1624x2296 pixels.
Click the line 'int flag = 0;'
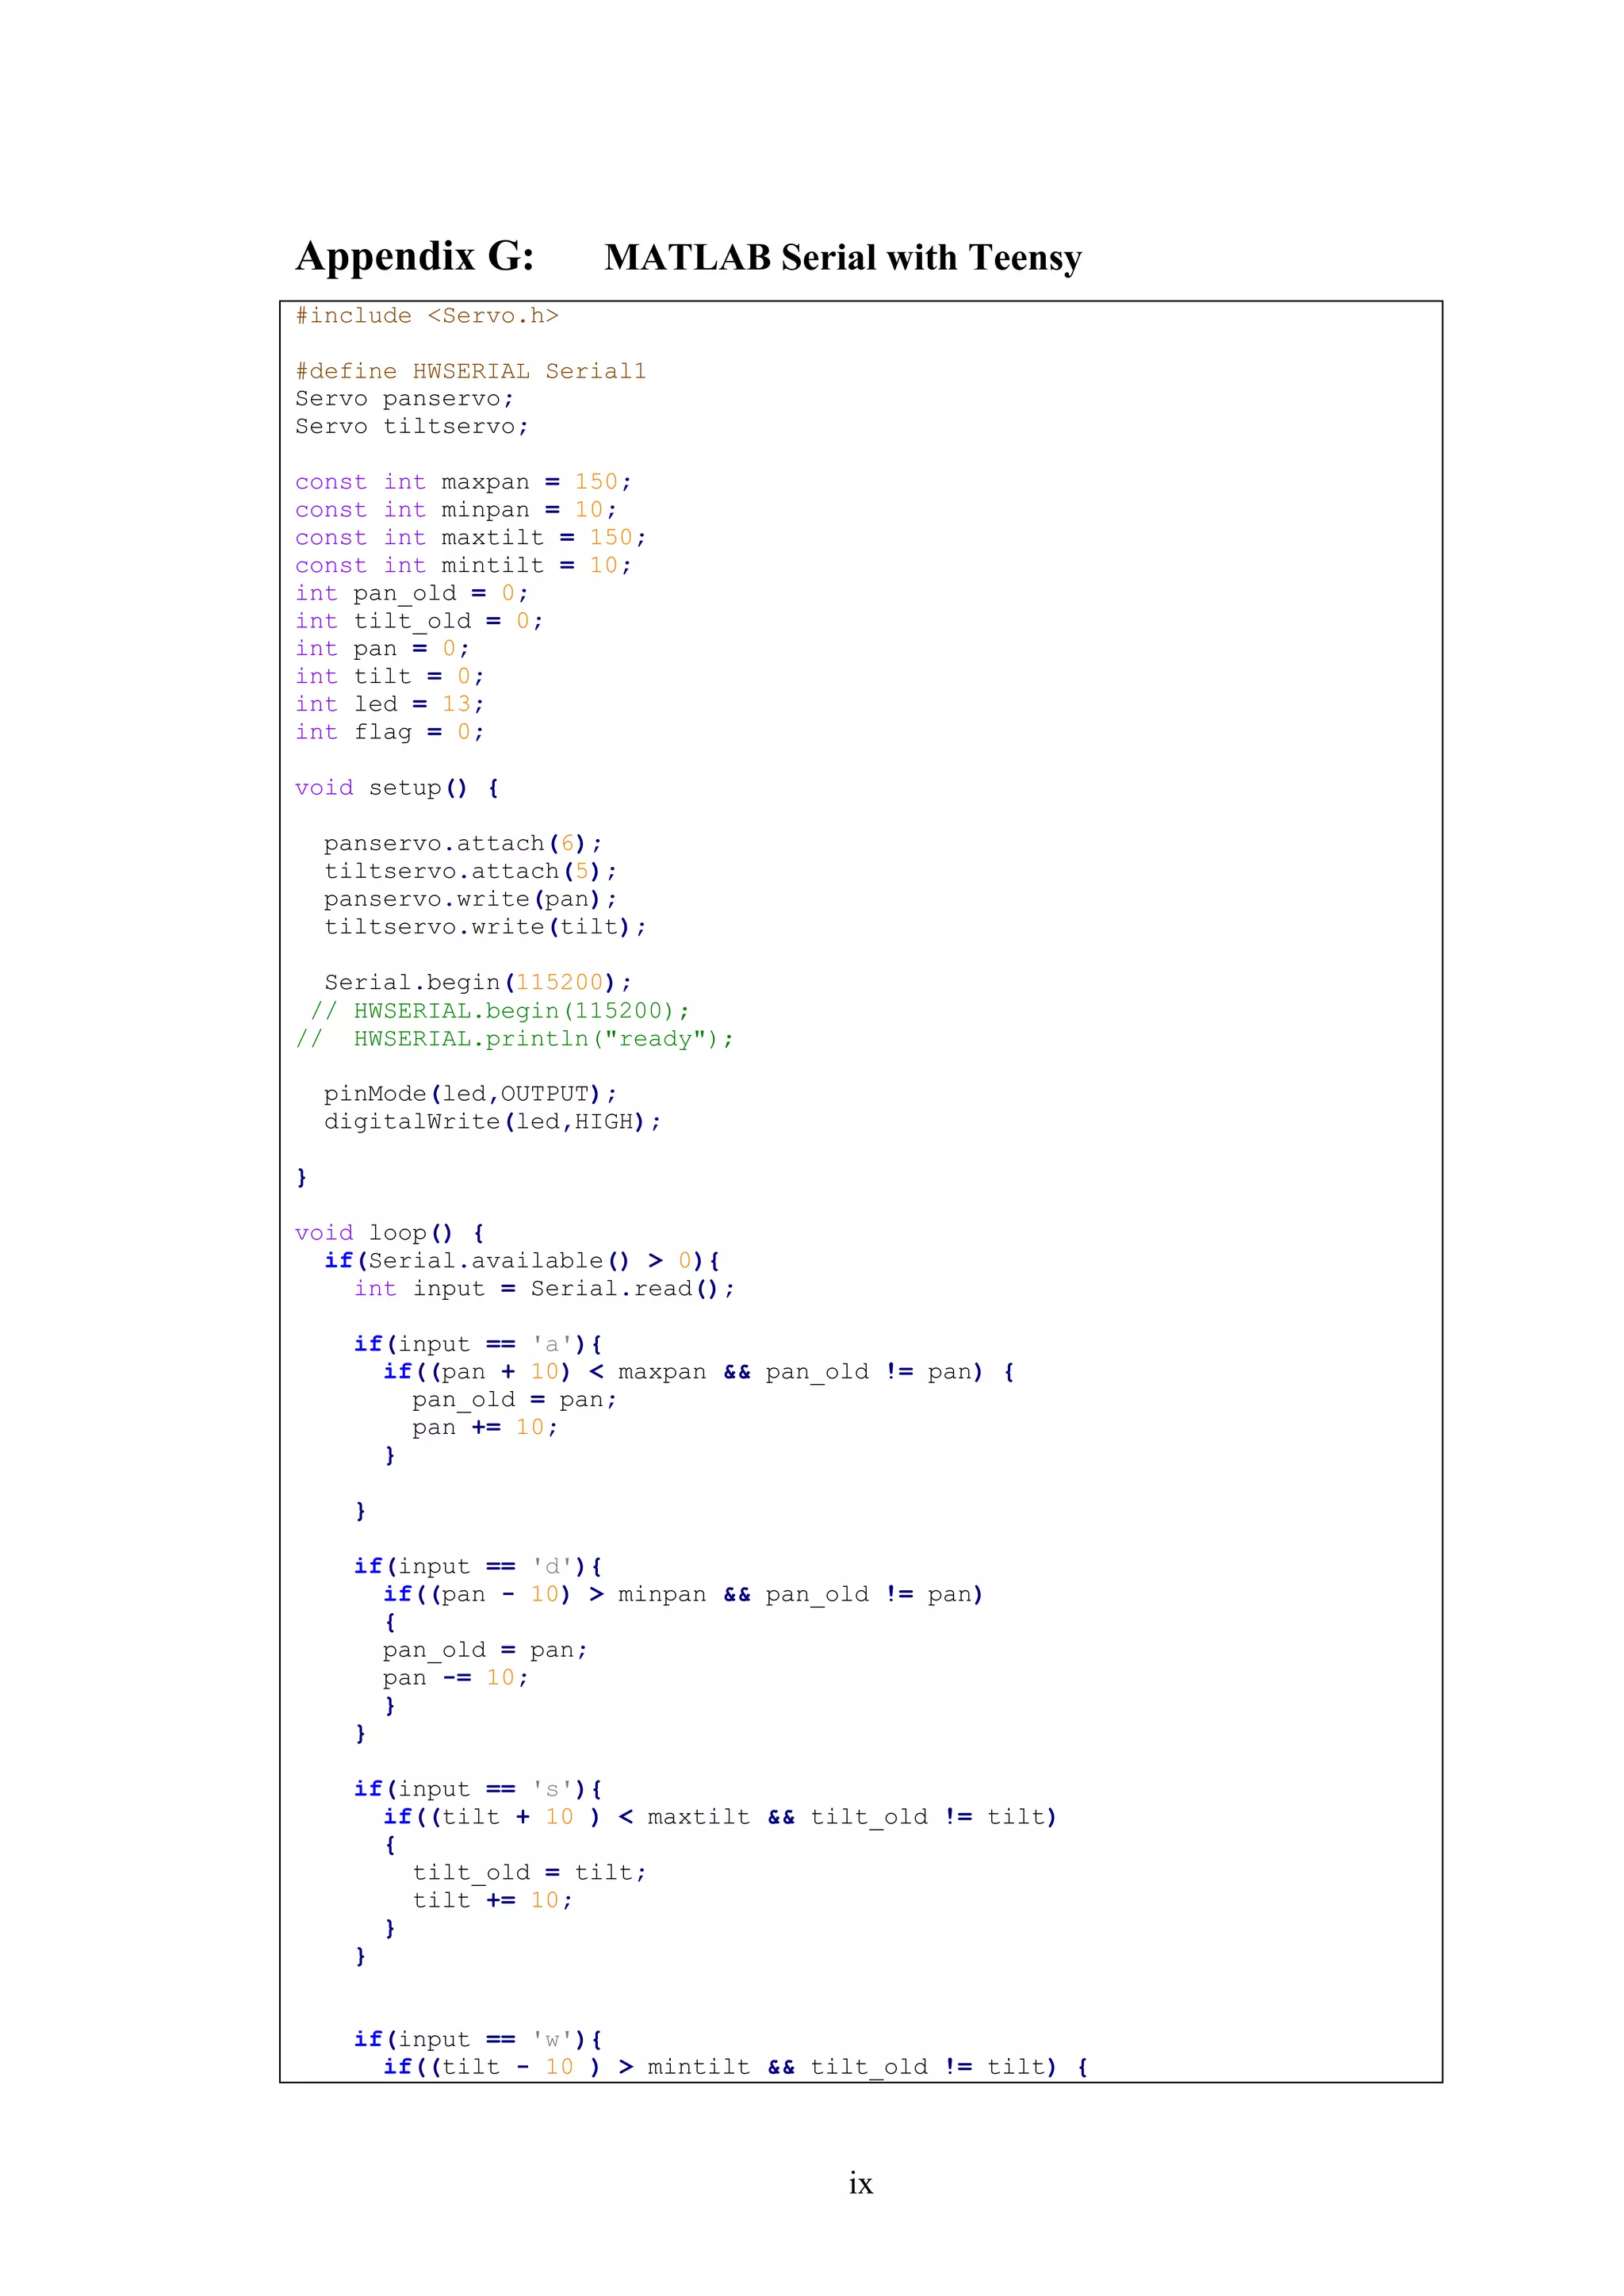[390, 733]
